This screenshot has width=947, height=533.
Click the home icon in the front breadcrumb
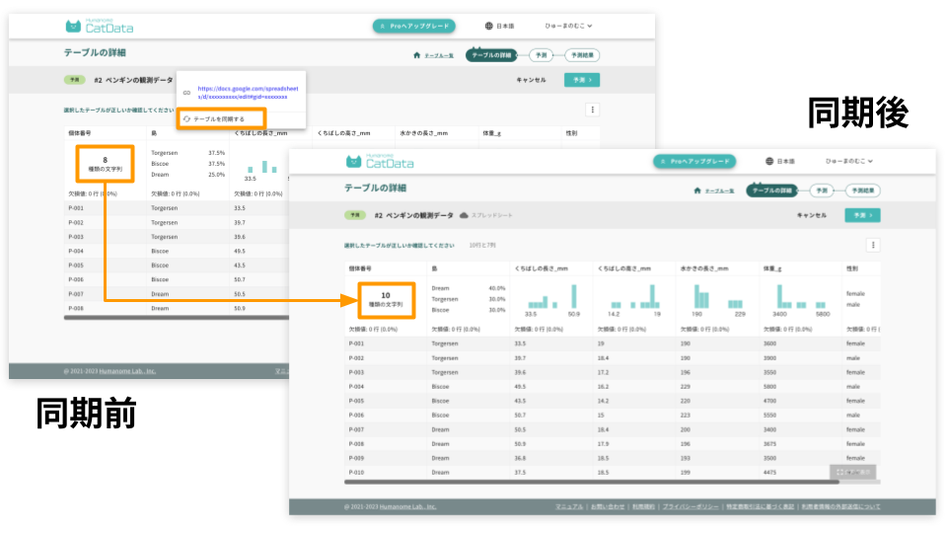pyautogui.click(x=697, y=190)
